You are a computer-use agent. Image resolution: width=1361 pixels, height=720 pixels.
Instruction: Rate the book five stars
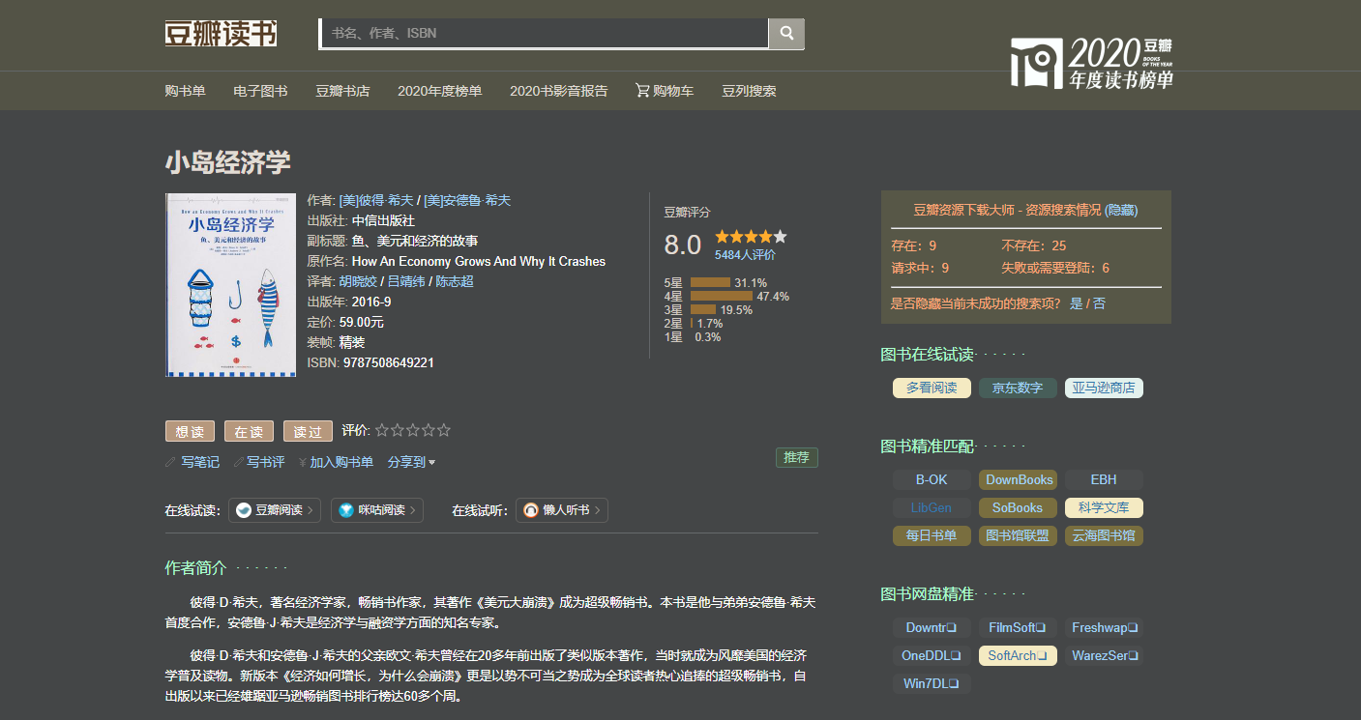444,430
